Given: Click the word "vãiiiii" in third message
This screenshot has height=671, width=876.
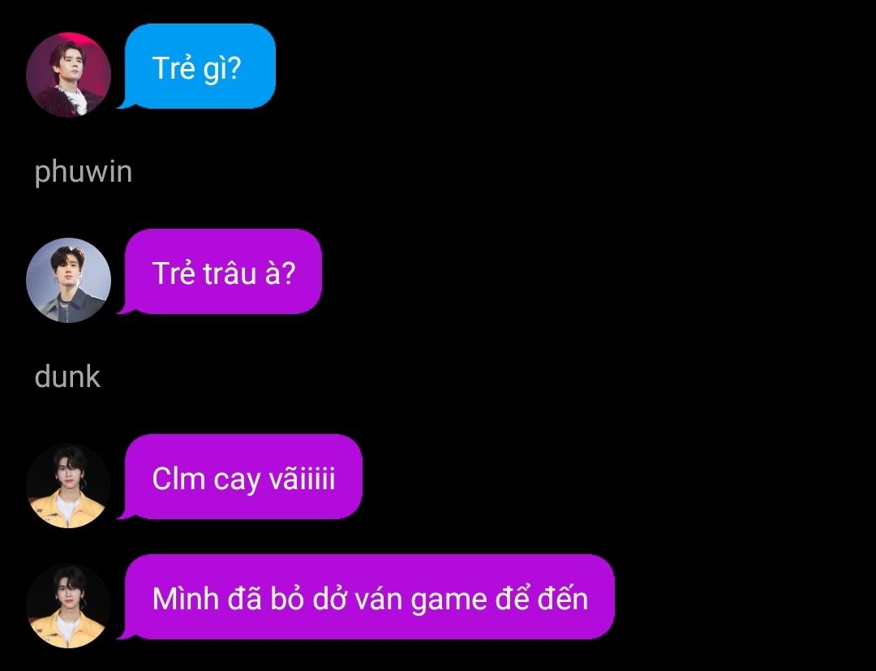Looking at the screenshot, I should 303,479.
